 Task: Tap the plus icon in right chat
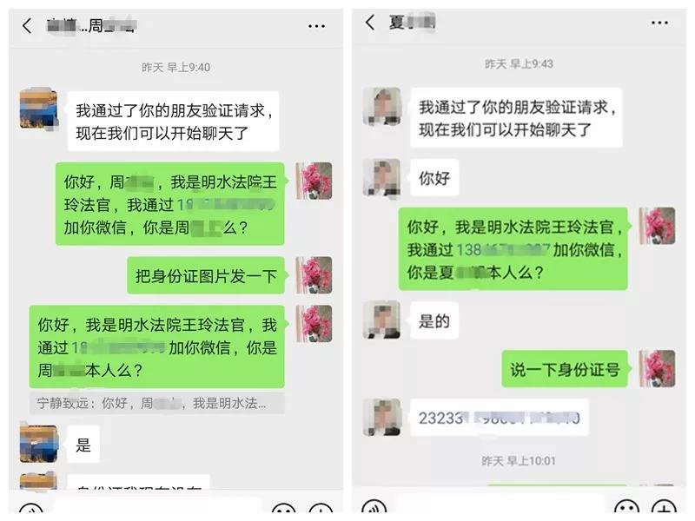point(664,508)
